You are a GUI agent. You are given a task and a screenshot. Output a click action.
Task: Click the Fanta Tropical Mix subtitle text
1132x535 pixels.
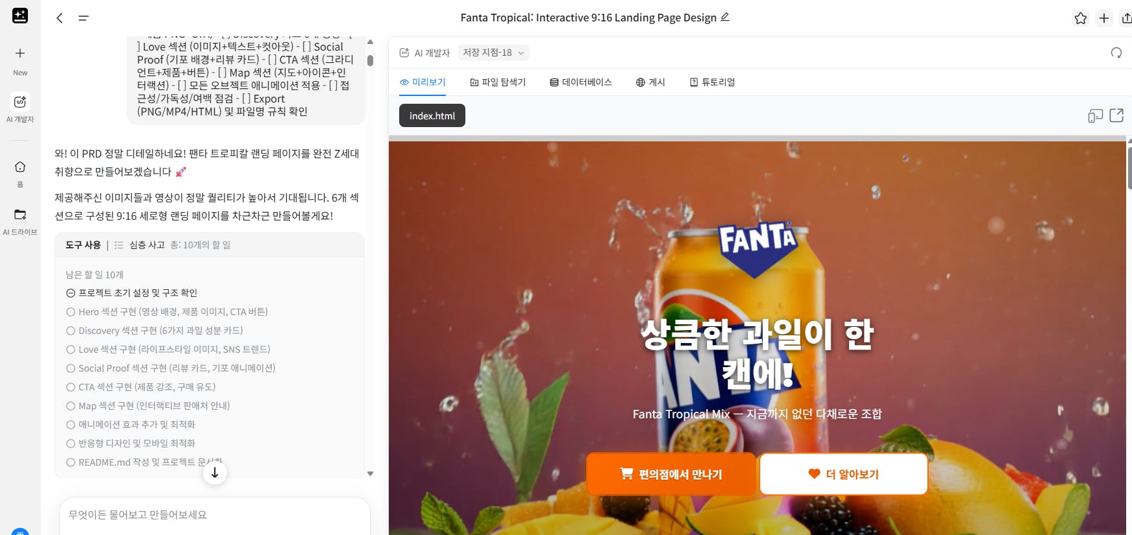click(x=757, y=414)
